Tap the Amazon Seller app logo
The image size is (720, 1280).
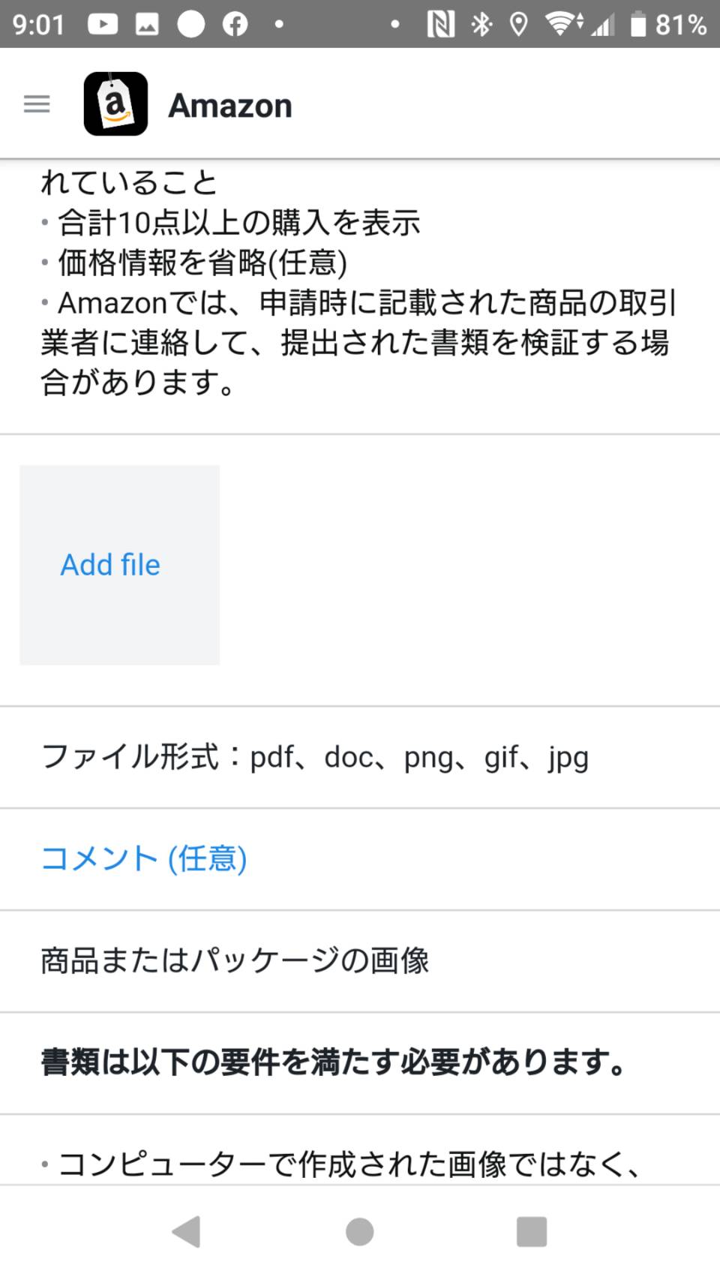click(115, 104)
